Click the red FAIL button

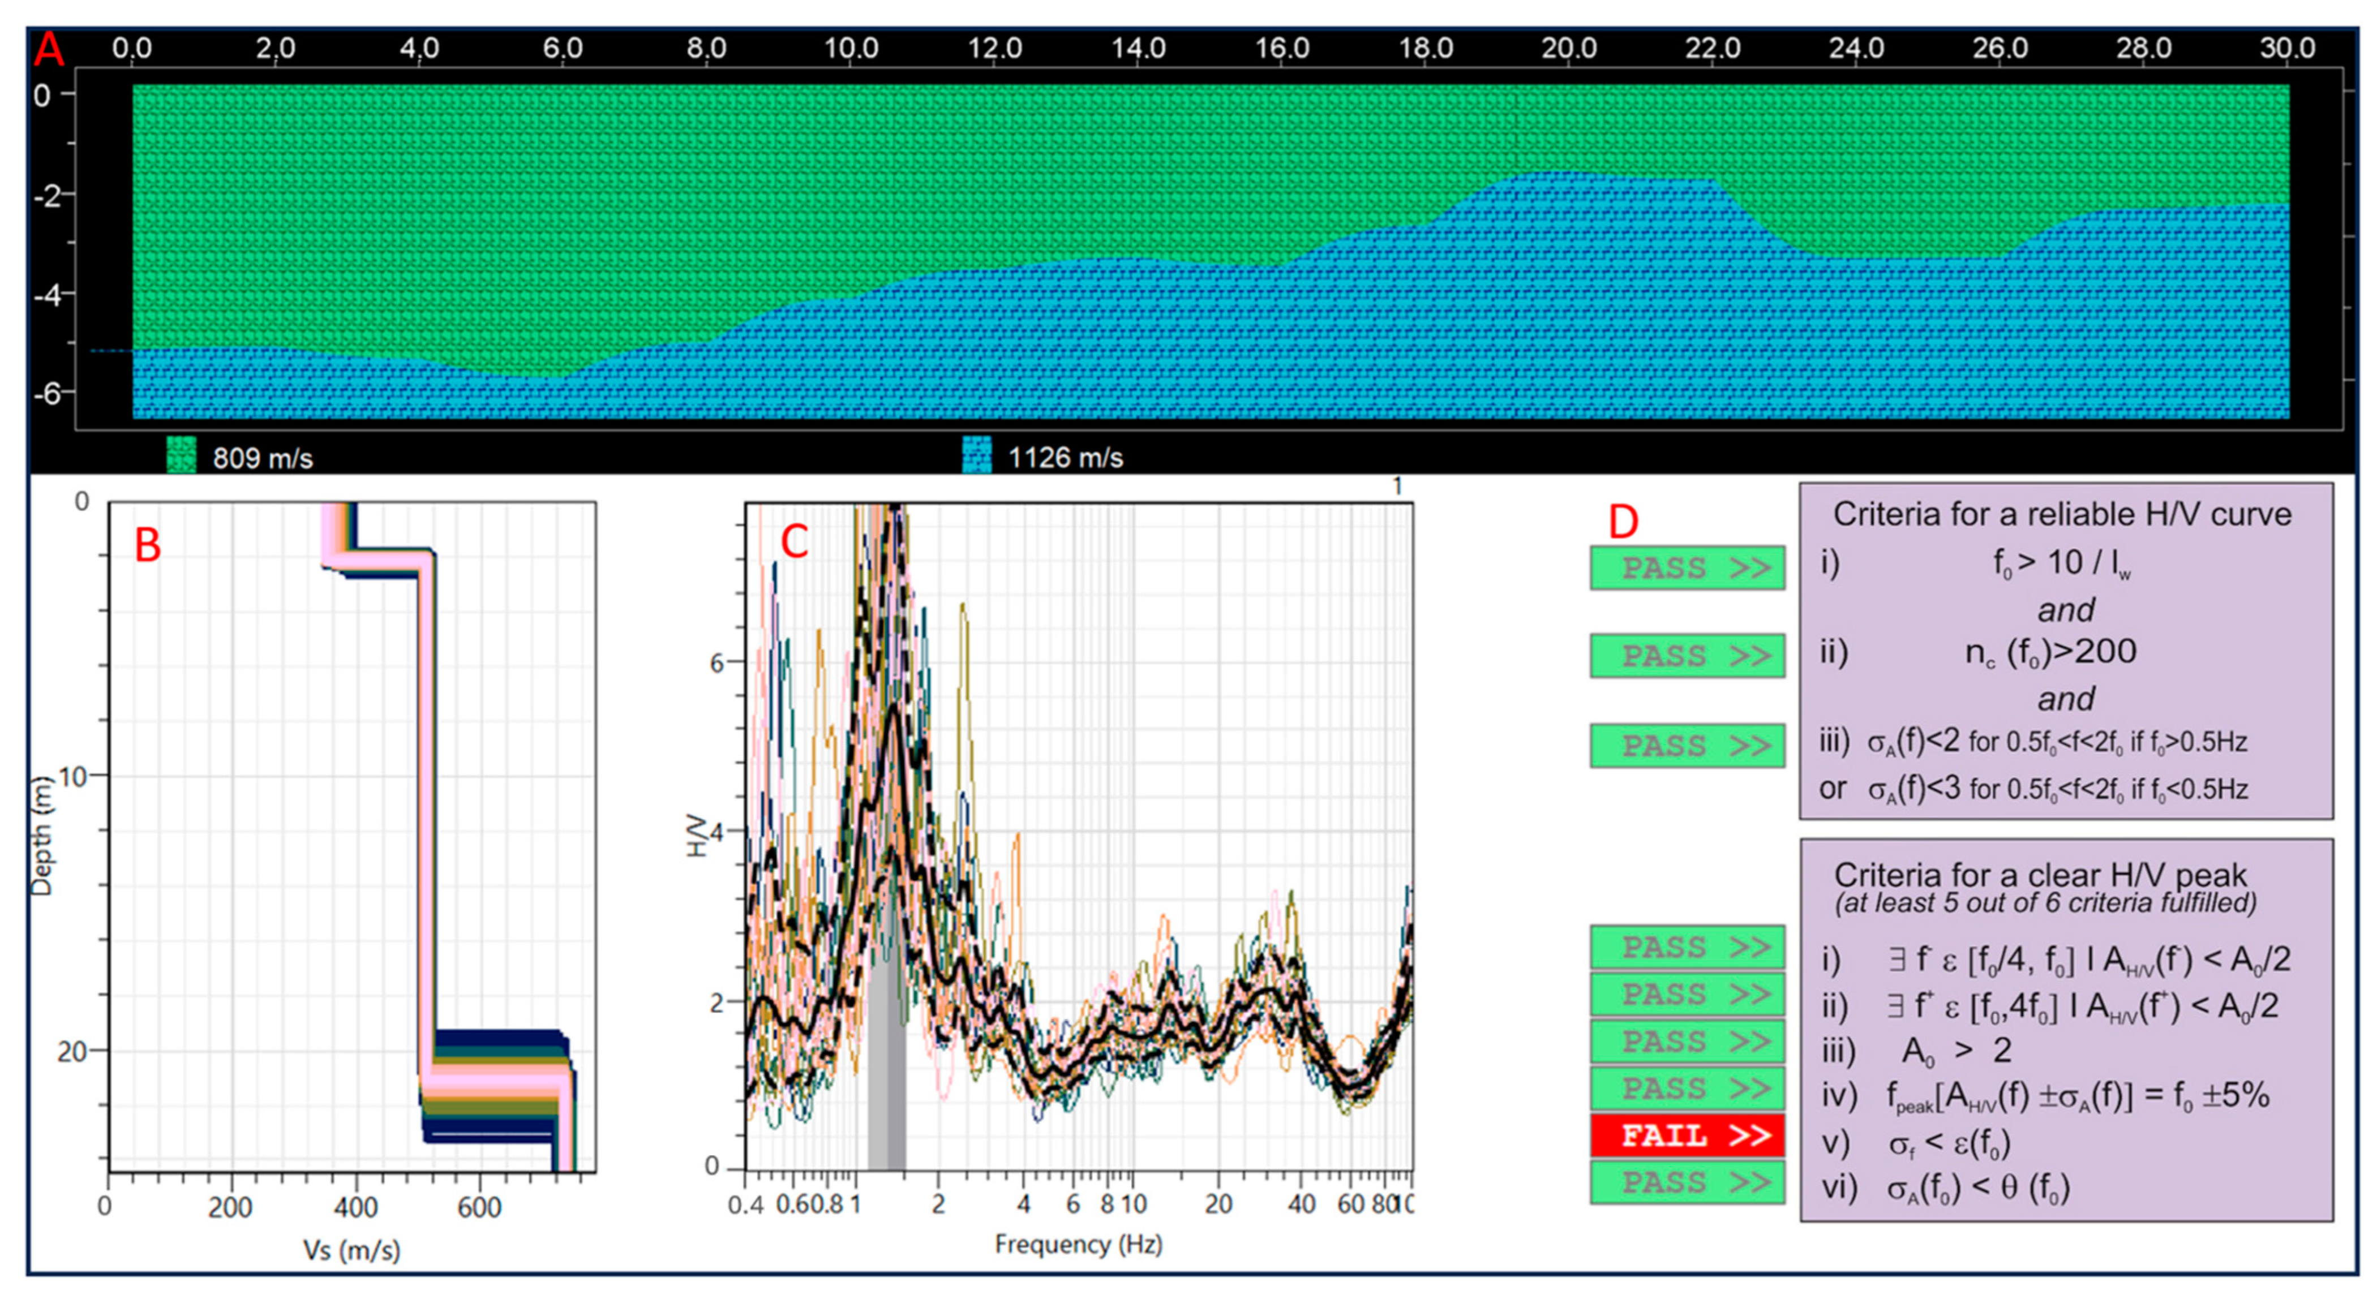1687,1135
